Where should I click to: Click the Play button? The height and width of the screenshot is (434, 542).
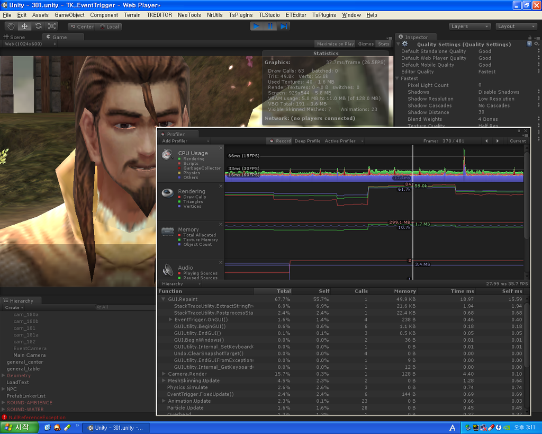257,26
